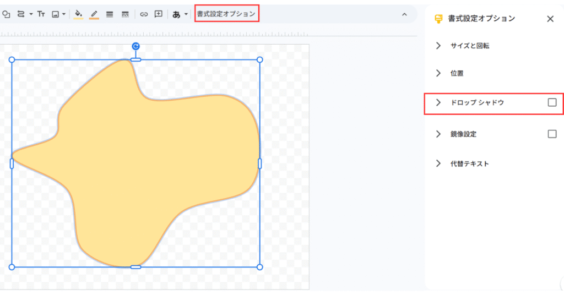Close the 書式設定オプション side panel
The width and height of the screenshot is (564, 295).
550,19
